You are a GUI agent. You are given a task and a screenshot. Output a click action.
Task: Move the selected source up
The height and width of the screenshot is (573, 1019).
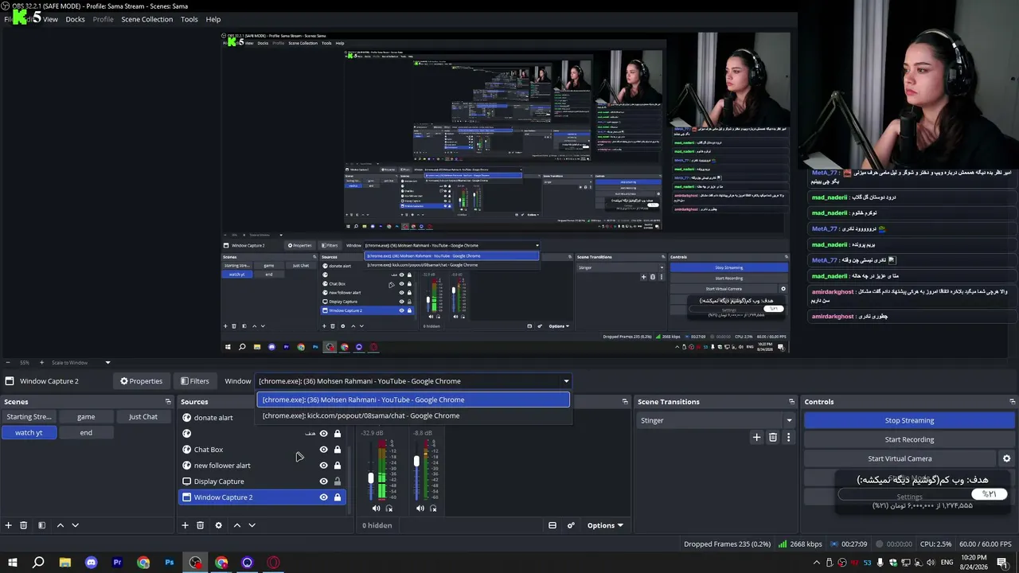pyautogui.click(x=236, y=525)
